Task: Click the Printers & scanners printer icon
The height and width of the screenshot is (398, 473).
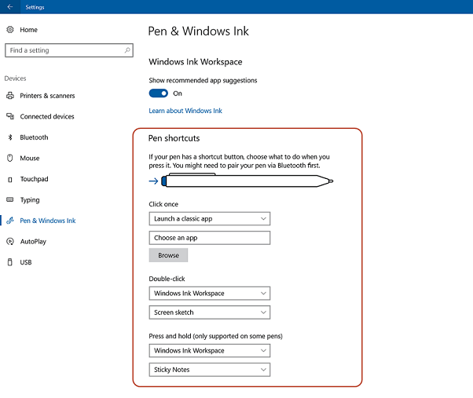Action: pos(10,96)
